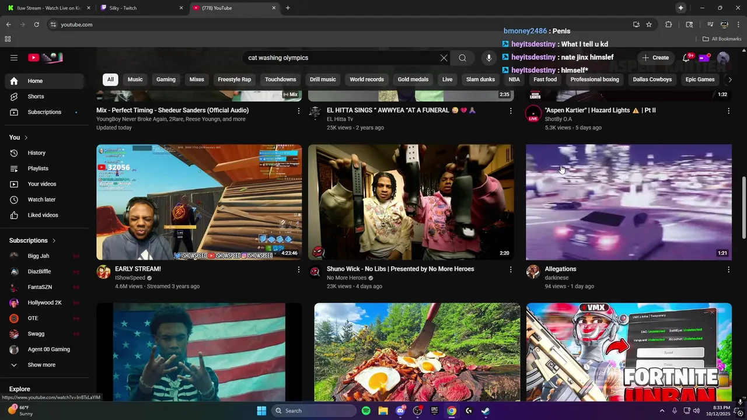Select the Music filter chip
The image size is (747, 420).
pos(135,79)
